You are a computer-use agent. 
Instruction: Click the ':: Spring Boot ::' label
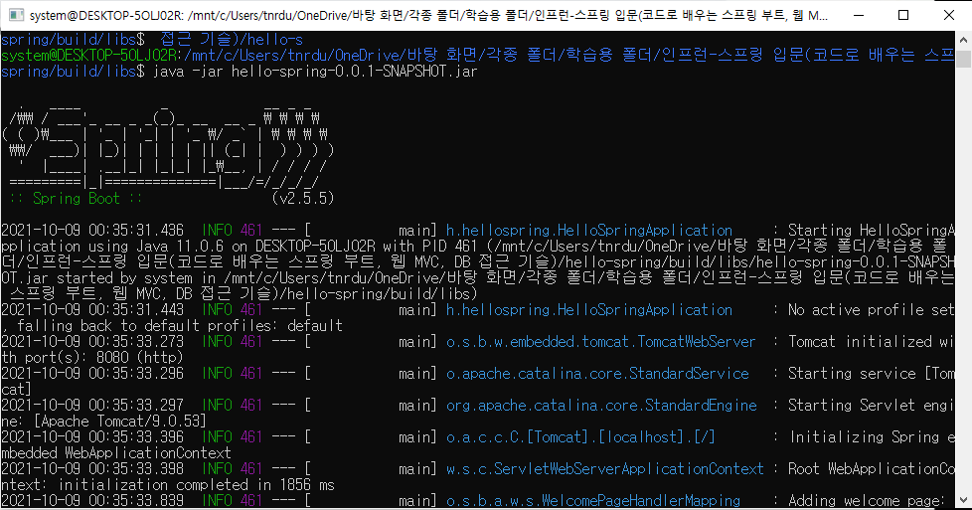[76, 199]
